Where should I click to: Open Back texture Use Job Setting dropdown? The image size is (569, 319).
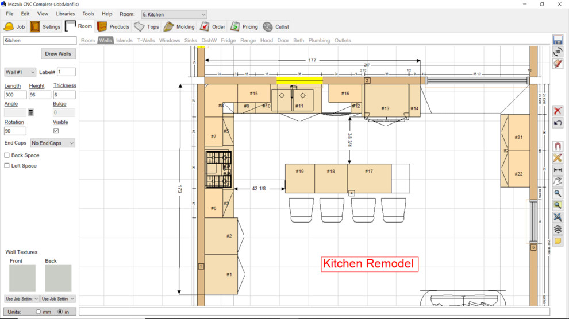point(57,299)
